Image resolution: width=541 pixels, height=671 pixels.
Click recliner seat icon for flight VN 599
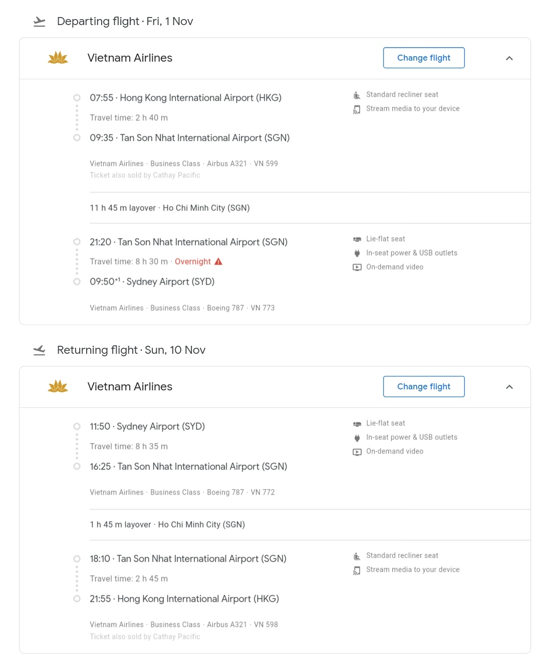pos(357,95)
